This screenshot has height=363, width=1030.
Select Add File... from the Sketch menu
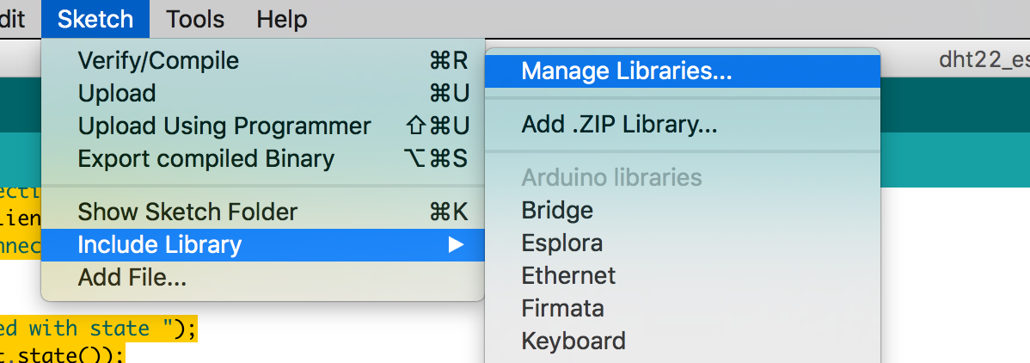click(132, 278)
